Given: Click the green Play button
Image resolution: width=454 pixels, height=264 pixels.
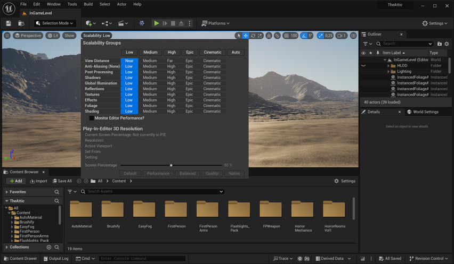Looking at the screenshot, I should tap(156, 23).
